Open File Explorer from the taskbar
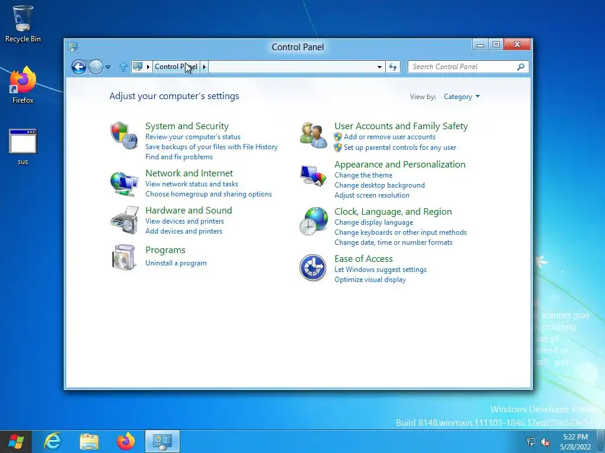The width and height of the screenshot is (605, 453). point(89,441)
